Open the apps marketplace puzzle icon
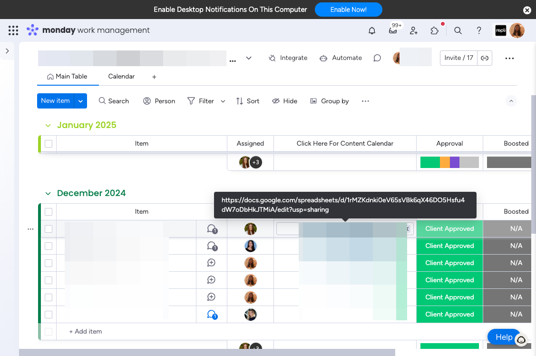This screenshot has width=536, height=356. point(435,30)
